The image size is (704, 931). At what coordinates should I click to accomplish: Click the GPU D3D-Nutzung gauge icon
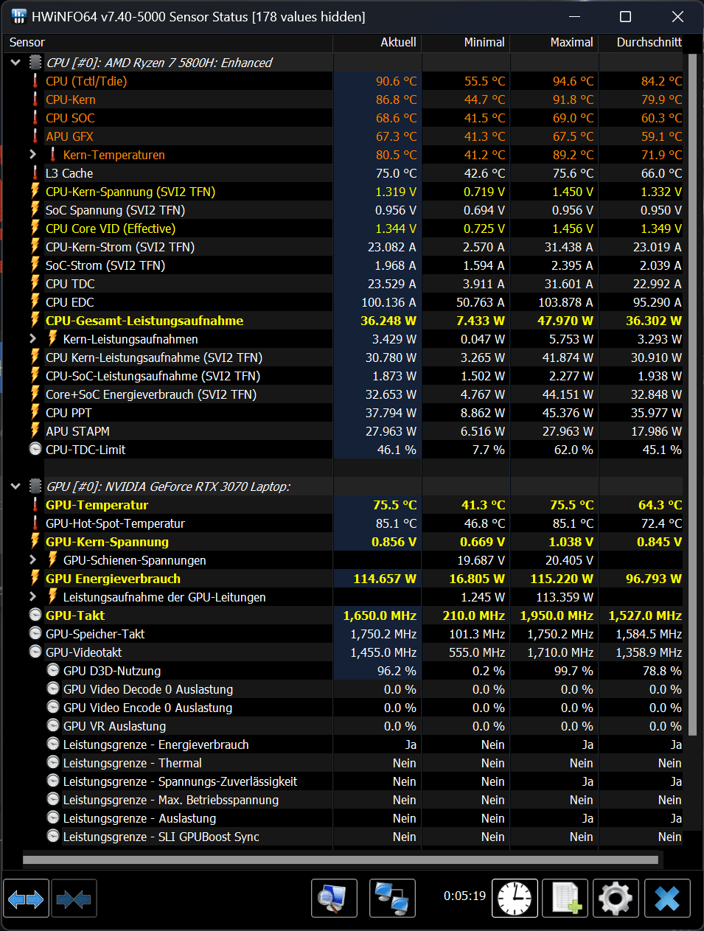[52, 671]
